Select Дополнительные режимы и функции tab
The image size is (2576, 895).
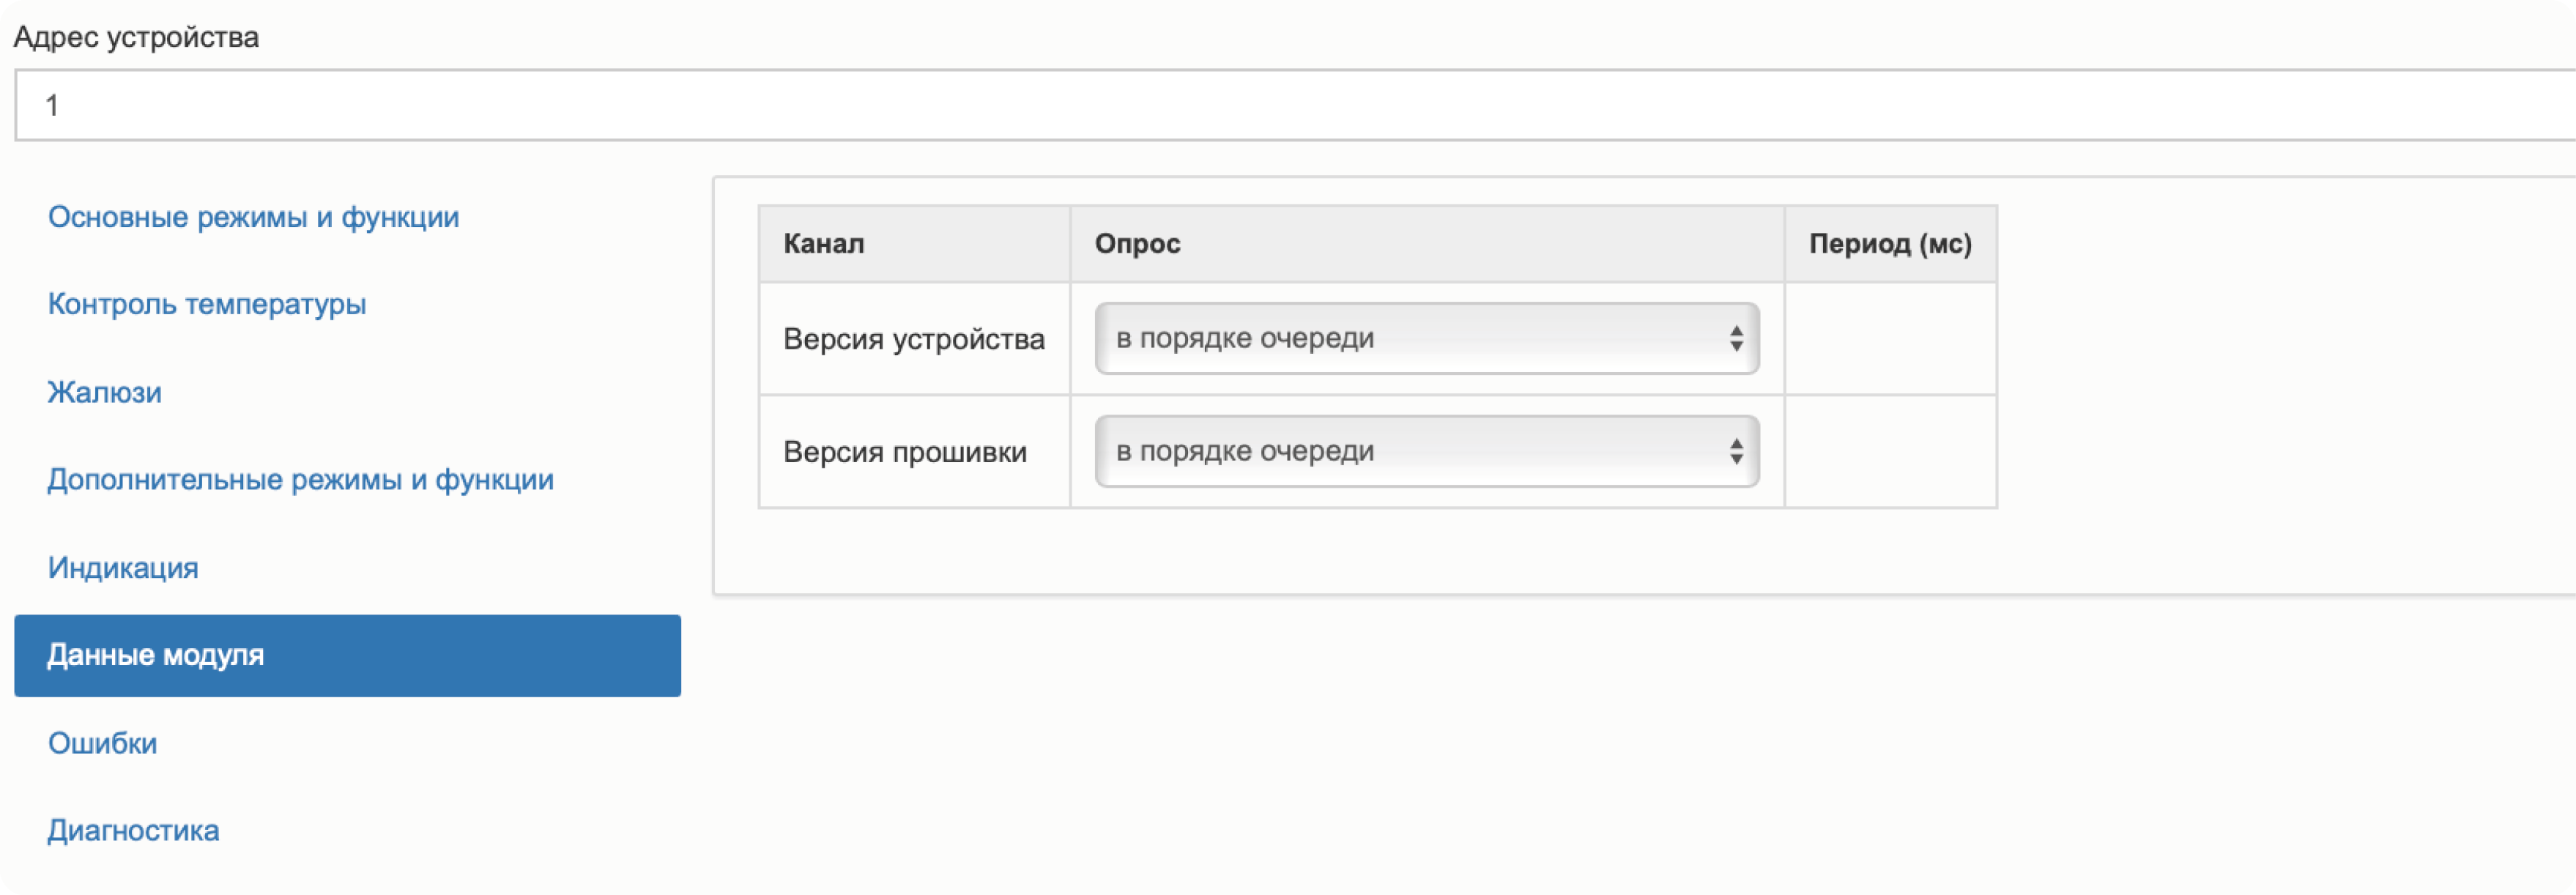[x=300, y=480]
